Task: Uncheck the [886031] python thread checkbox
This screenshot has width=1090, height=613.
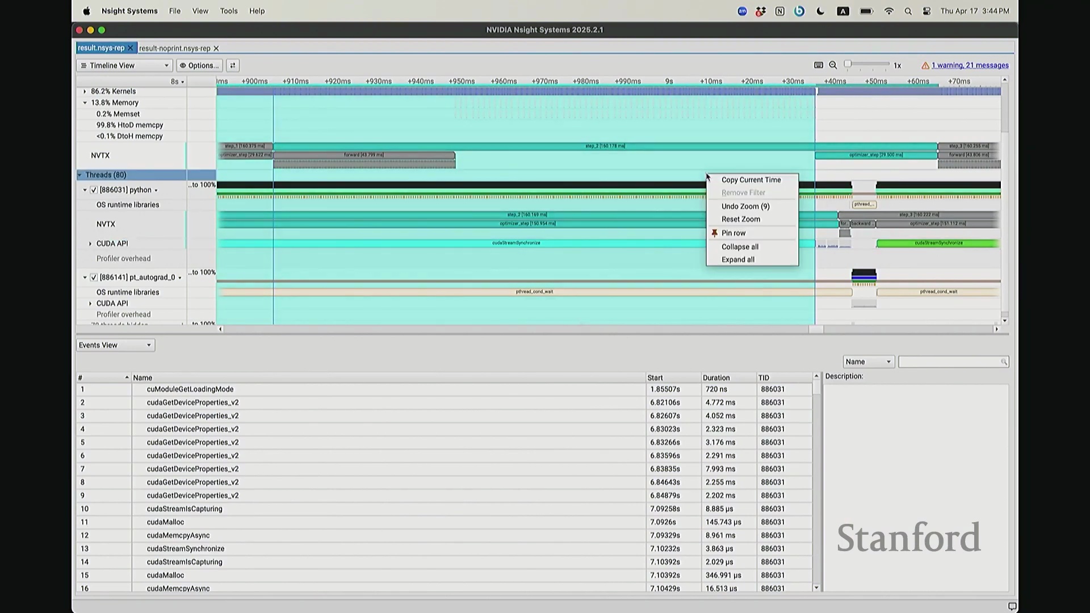Action: click(94, 190)
